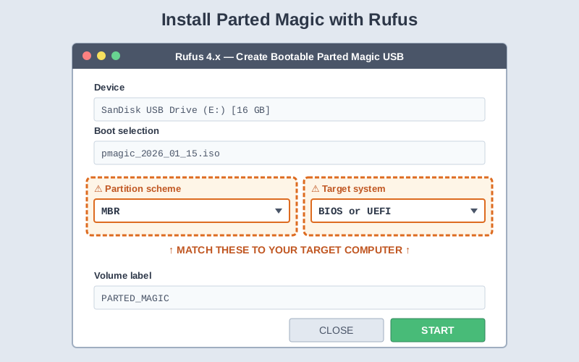Click the green maximize window dot
This screenshot has height=362, width=579.
point(116,56)
